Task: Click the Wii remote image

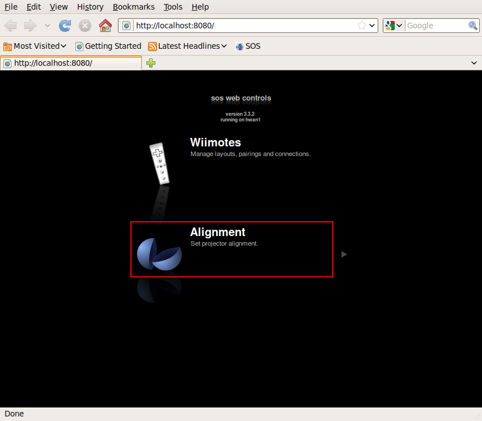Action: coord(159,163)
